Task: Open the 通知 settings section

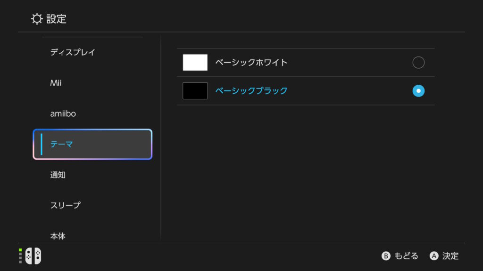Action: (58, 175)
